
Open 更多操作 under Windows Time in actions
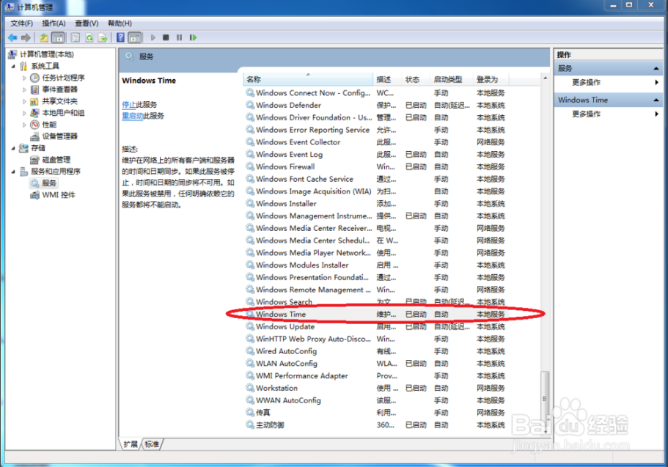[x=586, y=114]
